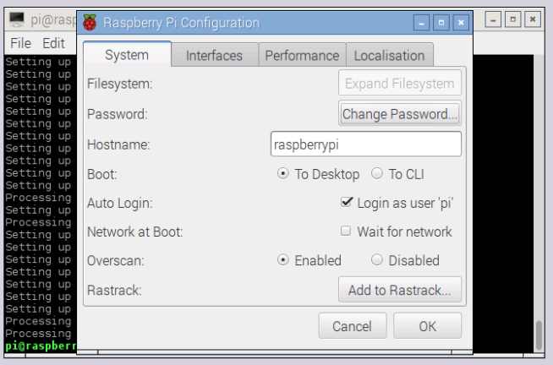Screen dimensions: 553x365
Task: Click the Raspberry Pi logo icon in title bar
Action: click(90, 23)
